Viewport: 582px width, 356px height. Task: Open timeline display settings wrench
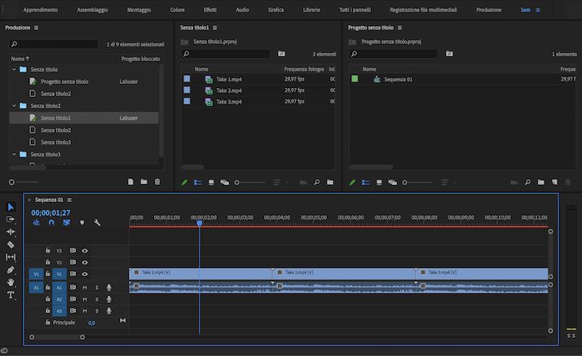pyautogui.click(x=97, y=222)
